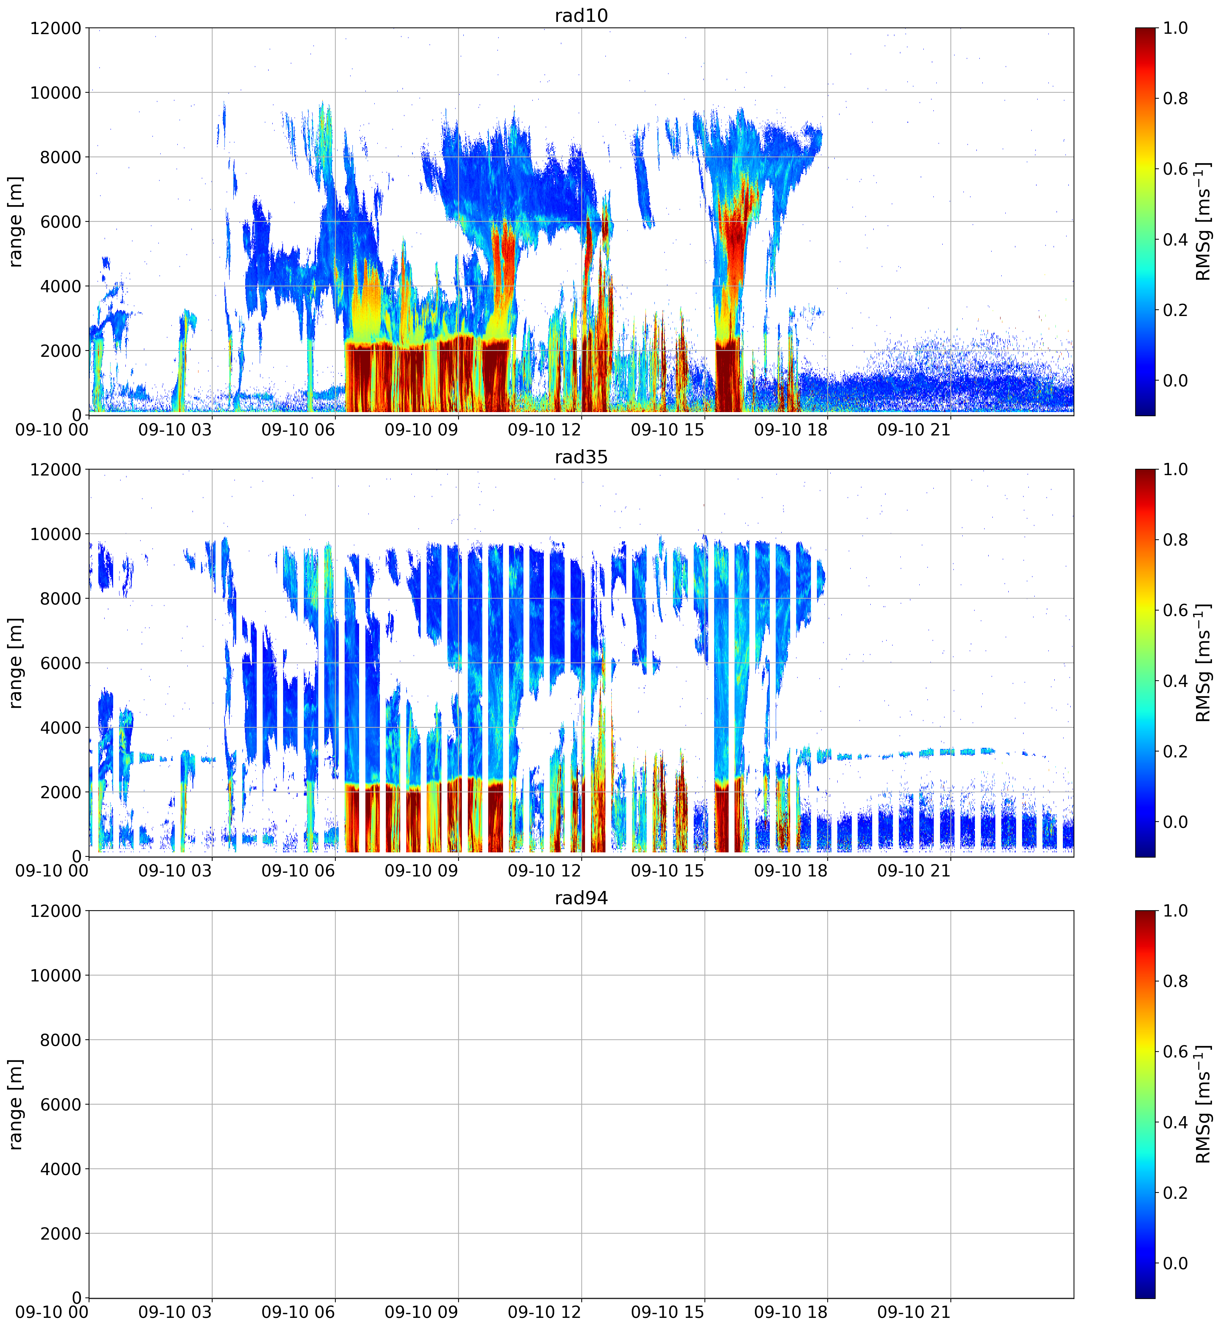
Task: Select the "range [m]" axis label of rad35
Action: pos(16,662)
